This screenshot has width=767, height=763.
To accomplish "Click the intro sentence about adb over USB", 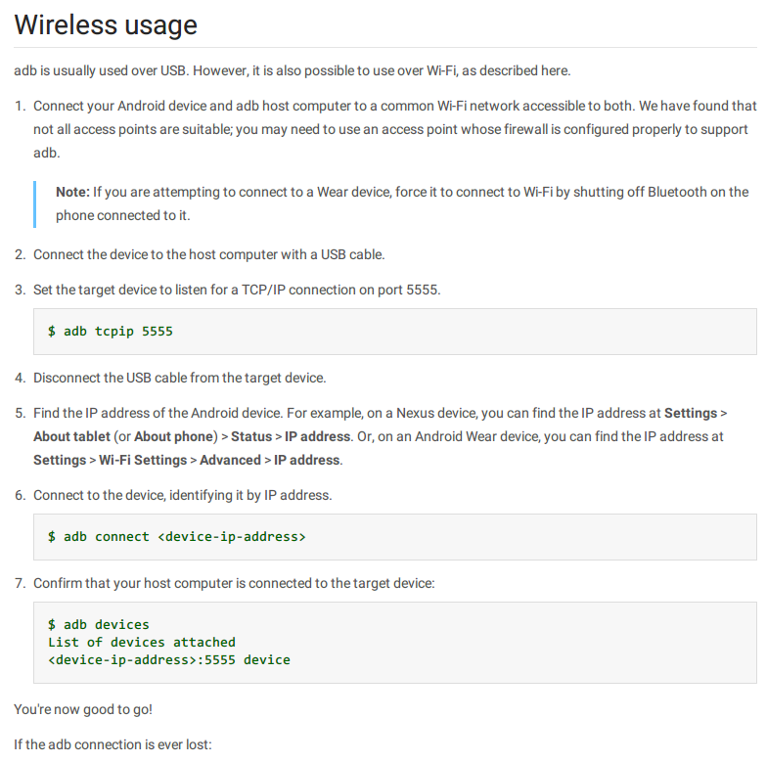I will point(292,70).
